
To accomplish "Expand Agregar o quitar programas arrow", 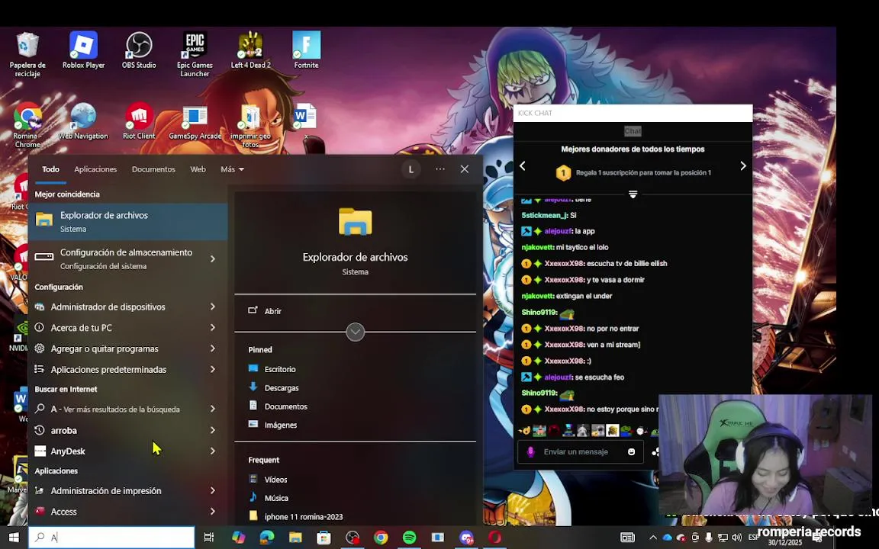I will click(x=213, y=348).
